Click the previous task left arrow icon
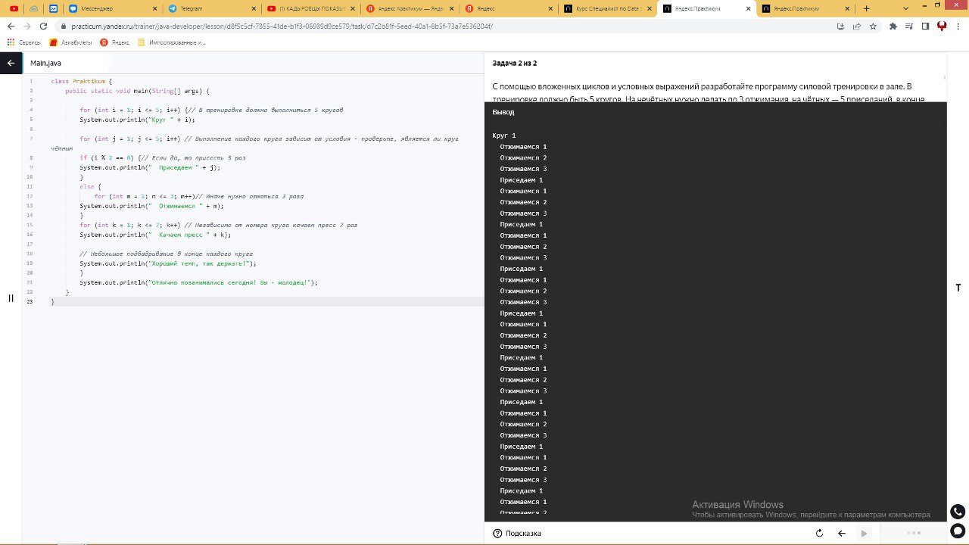 841,534
